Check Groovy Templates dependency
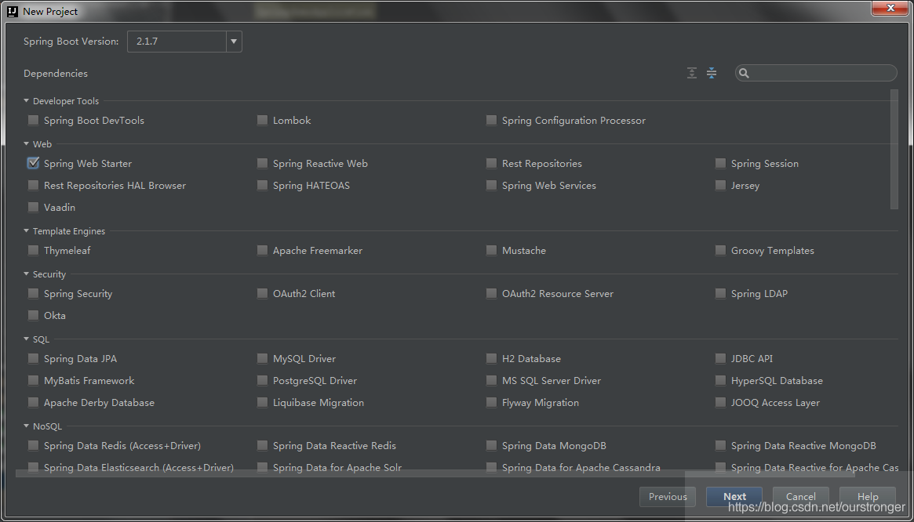 720,251
